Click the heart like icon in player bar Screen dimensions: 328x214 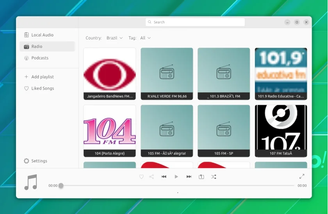pyautogui.click(x=141, y=177)
